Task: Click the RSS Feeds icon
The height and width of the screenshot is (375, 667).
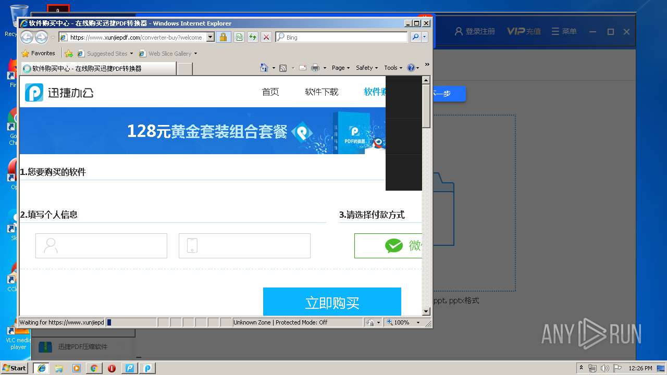Action: (283, 68)
